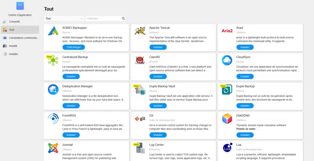314x161 pixels.
Task: Install Git with Installer button
Action: click(158, 135)
